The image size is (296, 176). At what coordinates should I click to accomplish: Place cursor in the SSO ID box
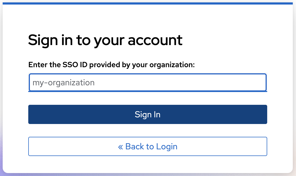[147, 82]
